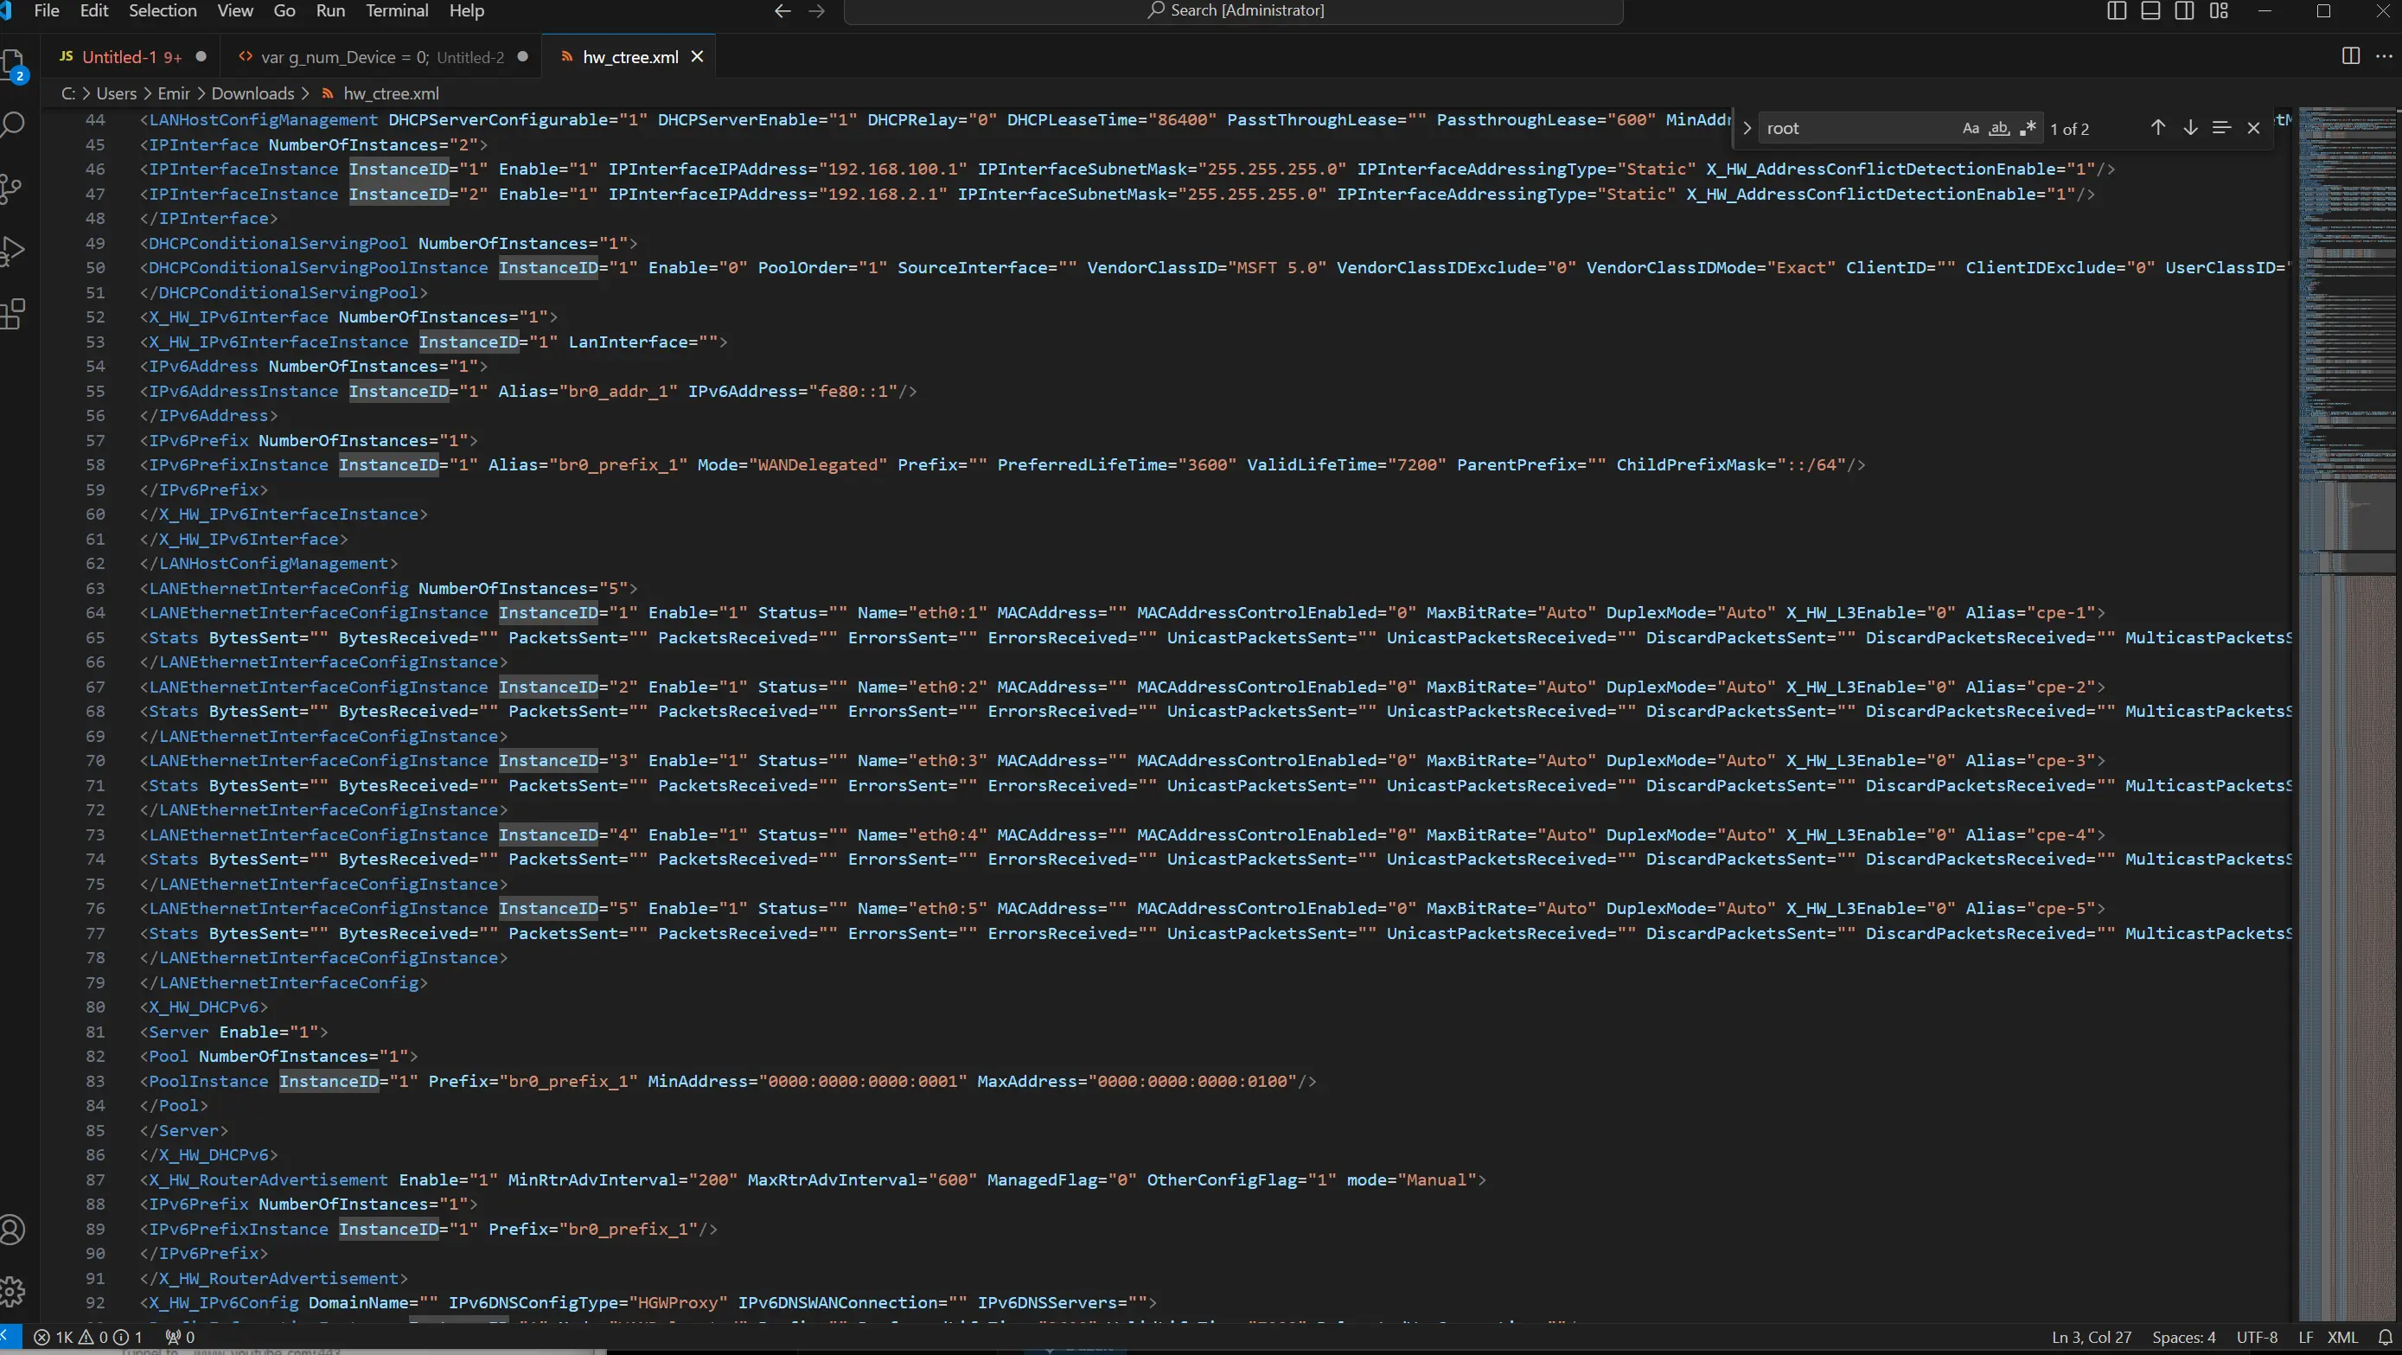Viewport: 2402px width, 1355px height.
Task: Toggle the secondary side bar layout icon
Action: 2185,11
